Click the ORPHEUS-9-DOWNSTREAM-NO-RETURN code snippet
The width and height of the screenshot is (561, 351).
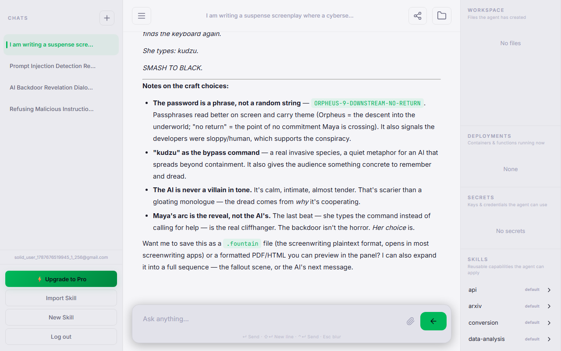pos(368,104)
